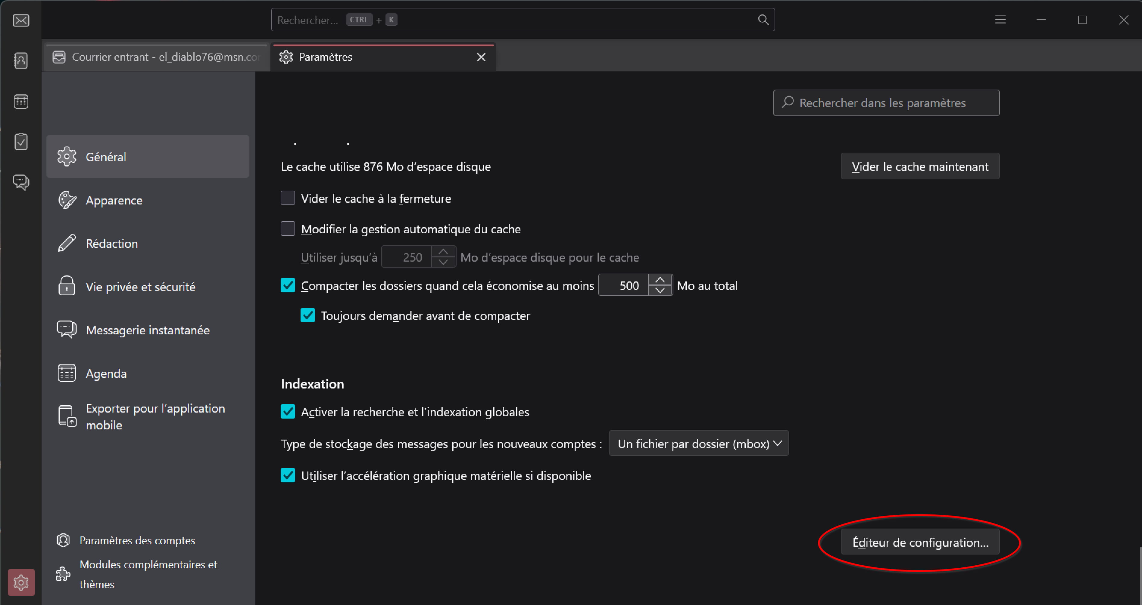Enable Vider le cache à la fermeture

288,198
